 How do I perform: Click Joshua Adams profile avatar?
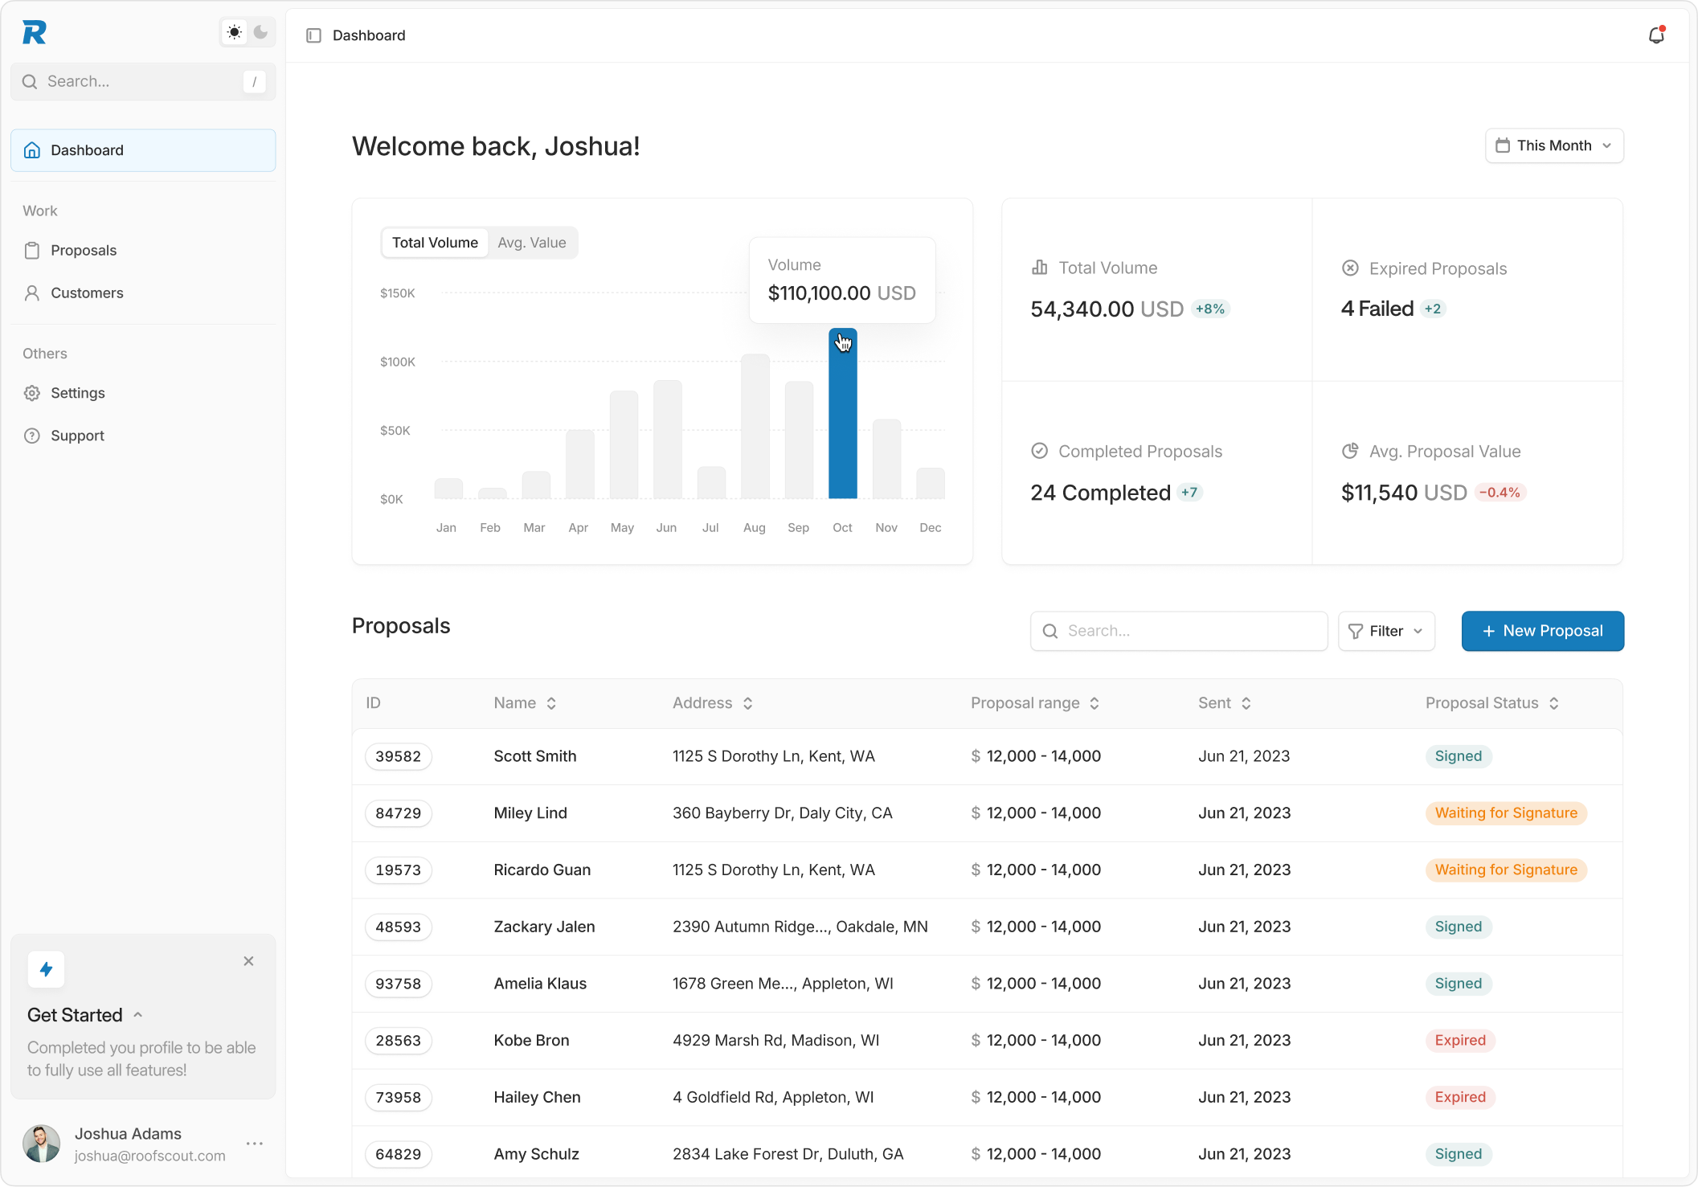pyautogui.click(x=42, y=1144)
